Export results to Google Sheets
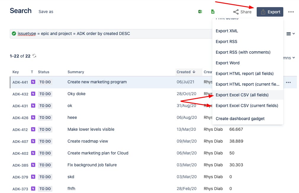This screenshot has height=193, width=299. [213, 11]
